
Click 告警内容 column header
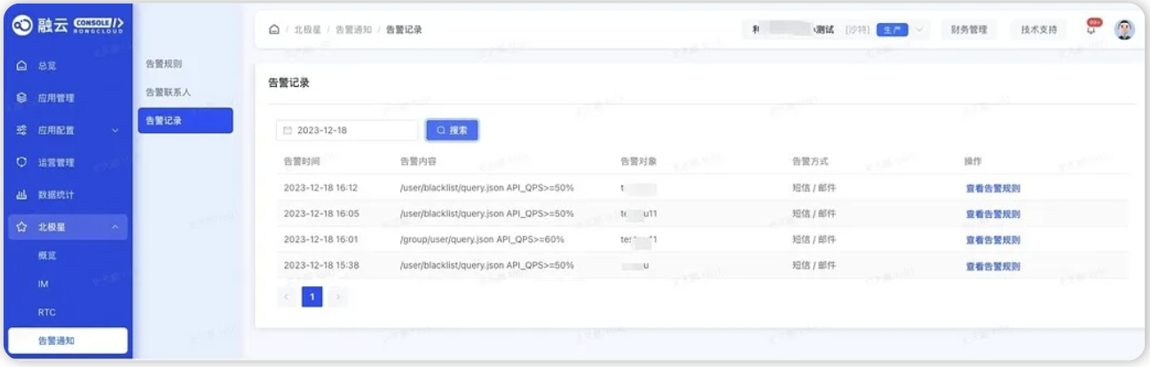coord(419,161)
